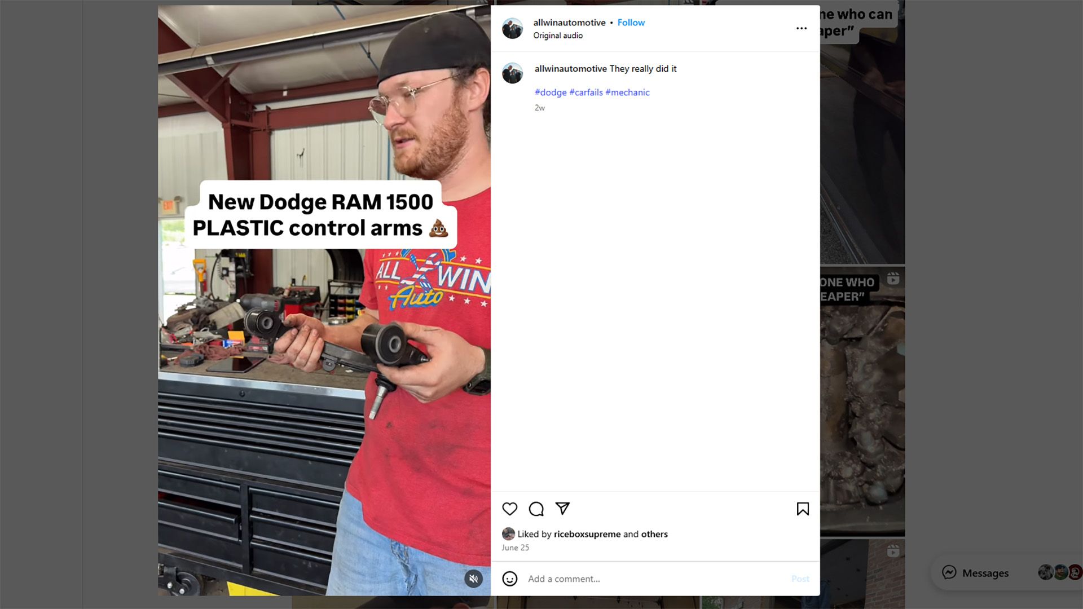
Task: Toggle saving the post to collections
Action: pyautogui.click(x=803, y=509)
